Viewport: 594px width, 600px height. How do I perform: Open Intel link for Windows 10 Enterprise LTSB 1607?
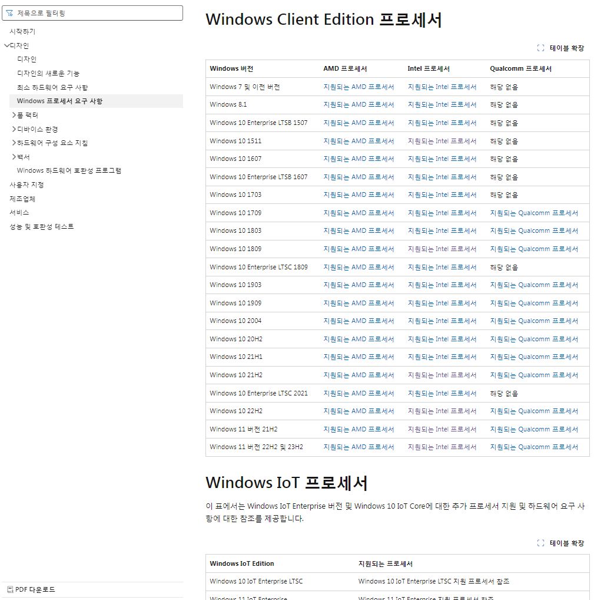click(x=442, y=177)
